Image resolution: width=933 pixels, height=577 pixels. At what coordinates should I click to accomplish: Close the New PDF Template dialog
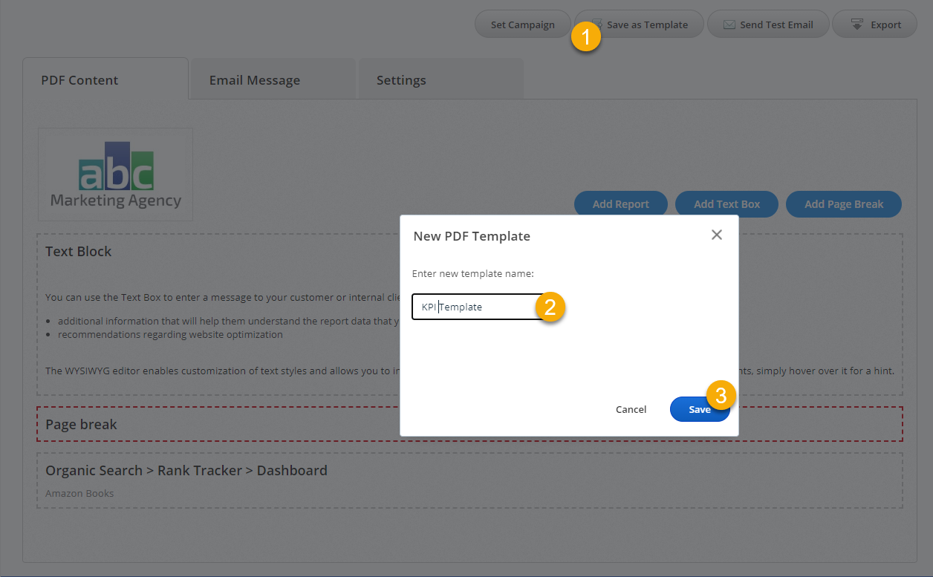click(716, 235)
